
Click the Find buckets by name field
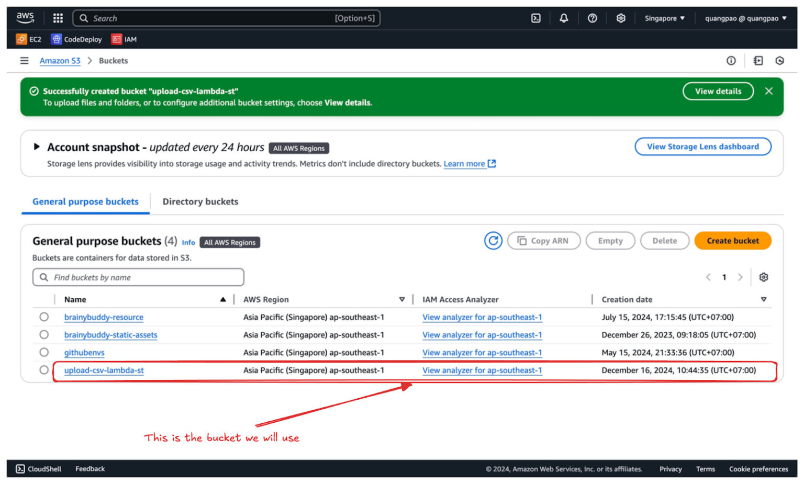(138, 277)
